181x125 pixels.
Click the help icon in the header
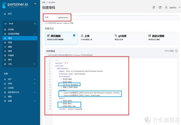[160, 8]
